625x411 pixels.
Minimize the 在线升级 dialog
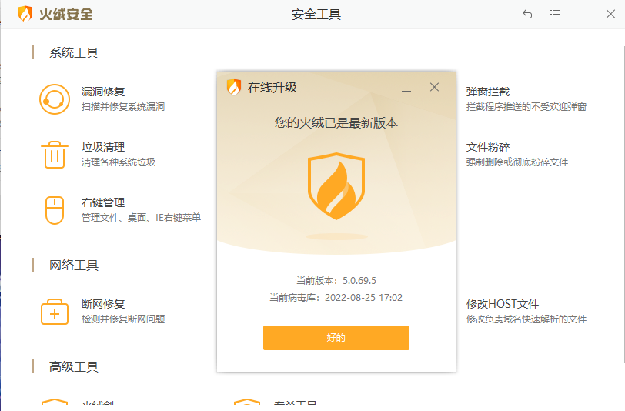406,88
